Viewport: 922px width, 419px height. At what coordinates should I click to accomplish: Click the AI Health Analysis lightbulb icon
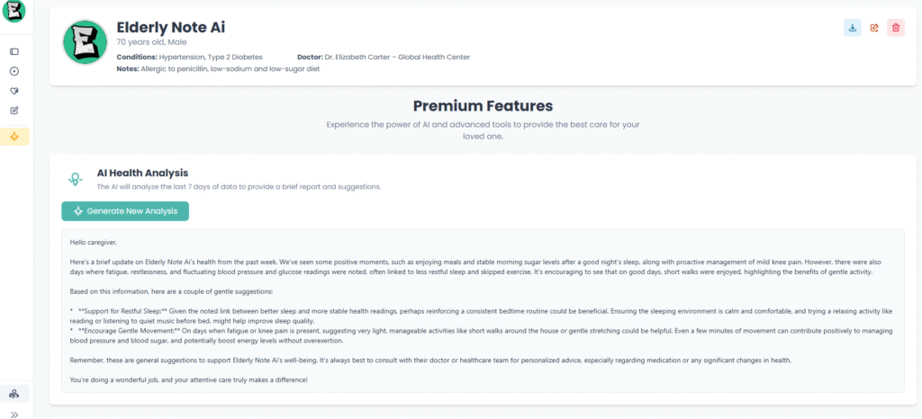(75, 179)
